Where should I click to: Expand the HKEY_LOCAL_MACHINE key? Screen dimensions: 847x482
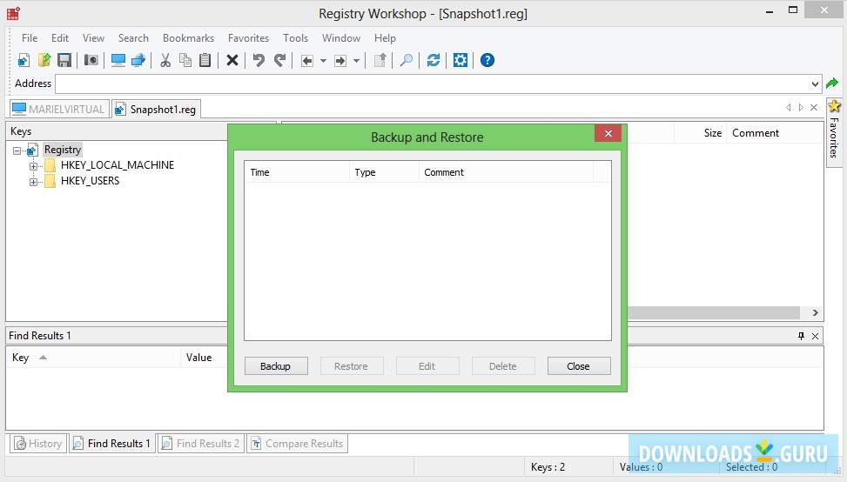33,166
